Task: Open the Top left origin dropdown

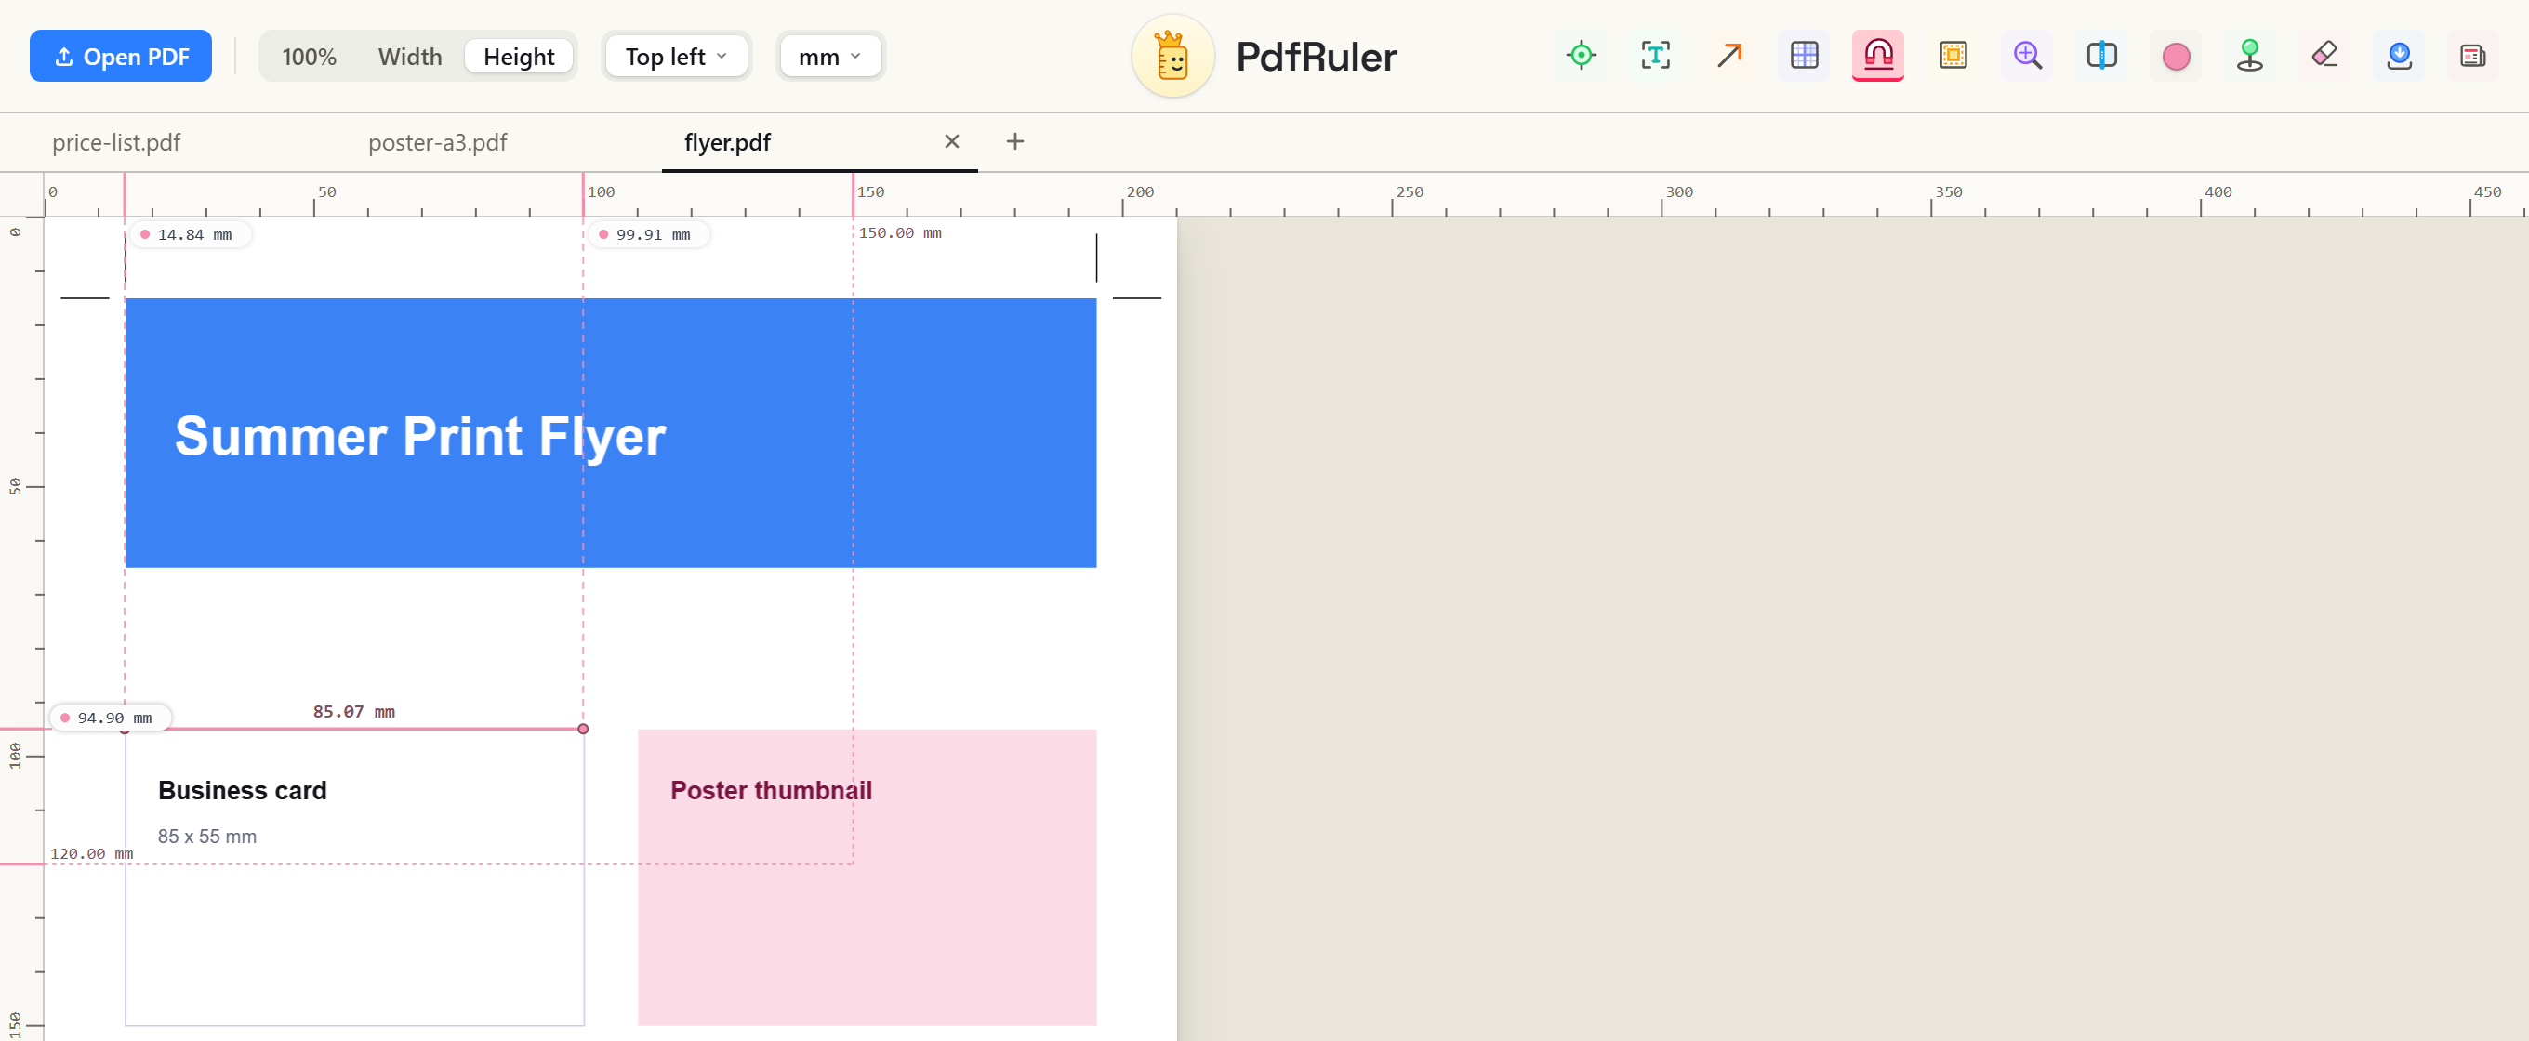Action: (x=675, y=57)
